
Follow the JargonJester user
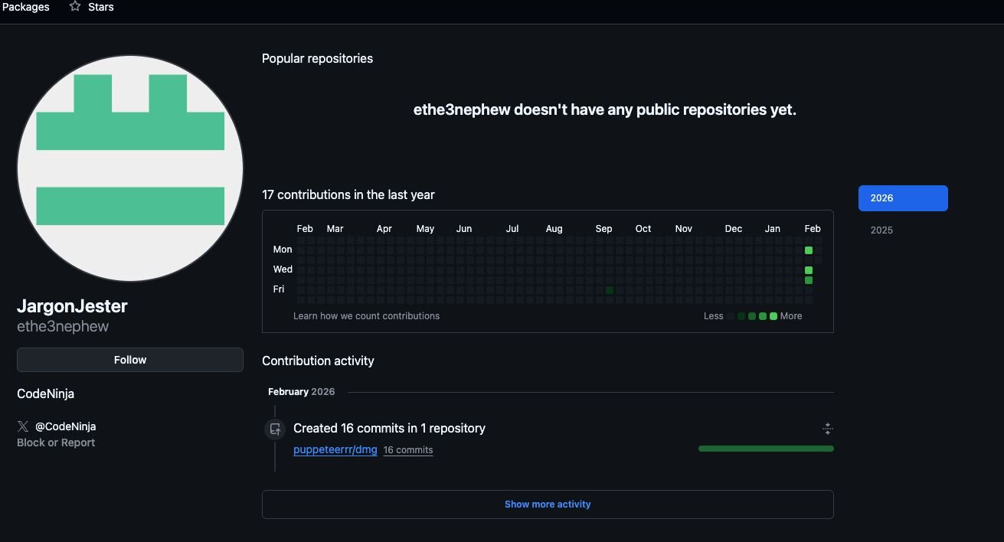point(130,360)
